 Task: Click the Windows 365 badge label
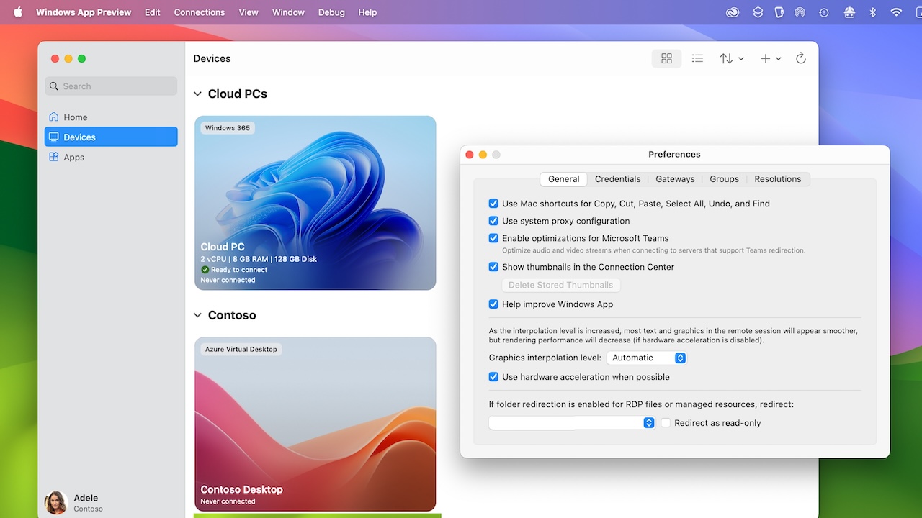coord(228,128)
